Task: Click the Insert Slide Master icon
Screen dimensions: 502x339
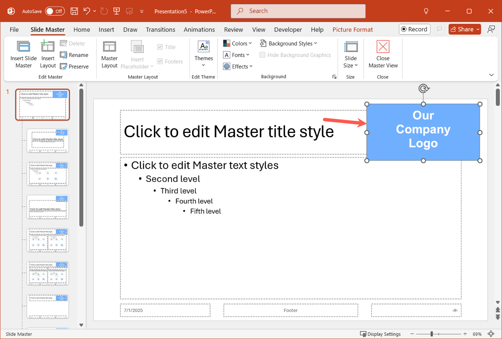Action: [x=23, y=47]
